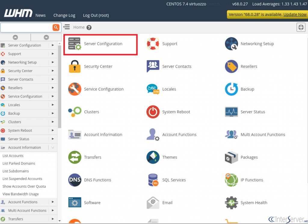The height and width of the screenshot is (224, 308).
Task: Open the support lifebuoy button at top right
Action: 301,27
